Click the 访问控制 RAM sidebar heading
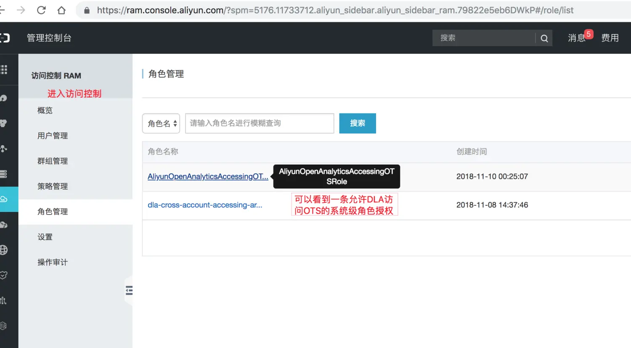 click(56, 76)
